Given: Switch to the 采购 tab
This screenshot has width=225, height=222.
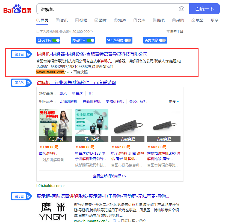Looking at the screenshot, I should (x=178, y=20).
